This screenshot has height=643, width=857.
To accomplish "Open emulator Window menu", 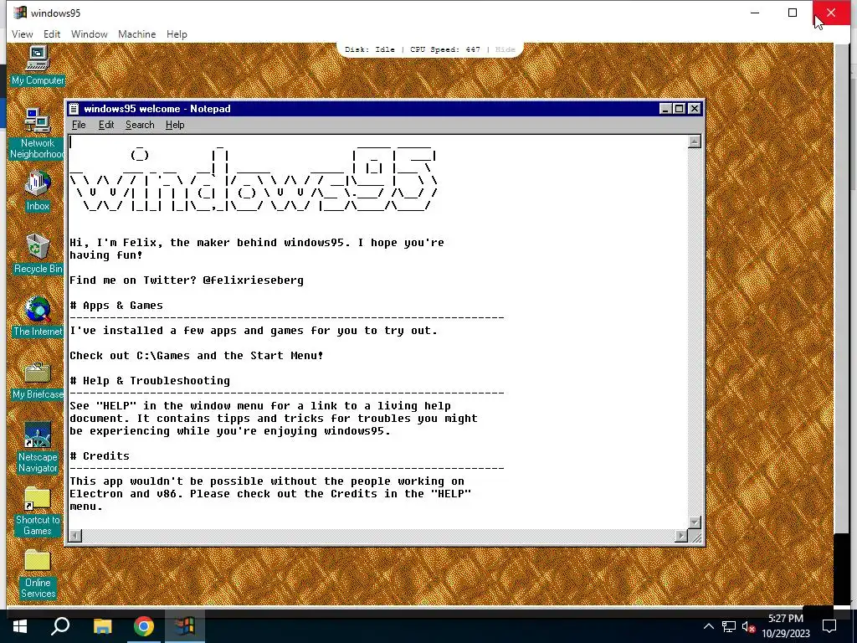I will 89,33.
